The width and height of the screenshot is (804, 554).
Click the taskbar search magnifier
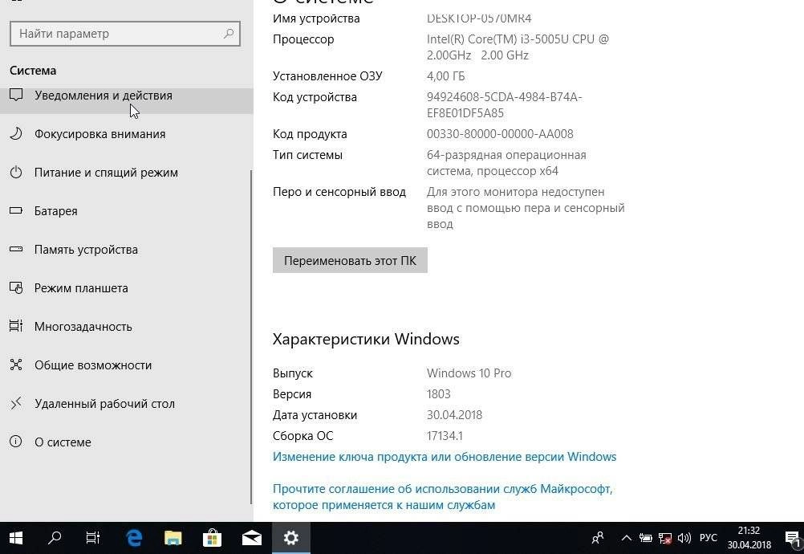pos(55,538)
